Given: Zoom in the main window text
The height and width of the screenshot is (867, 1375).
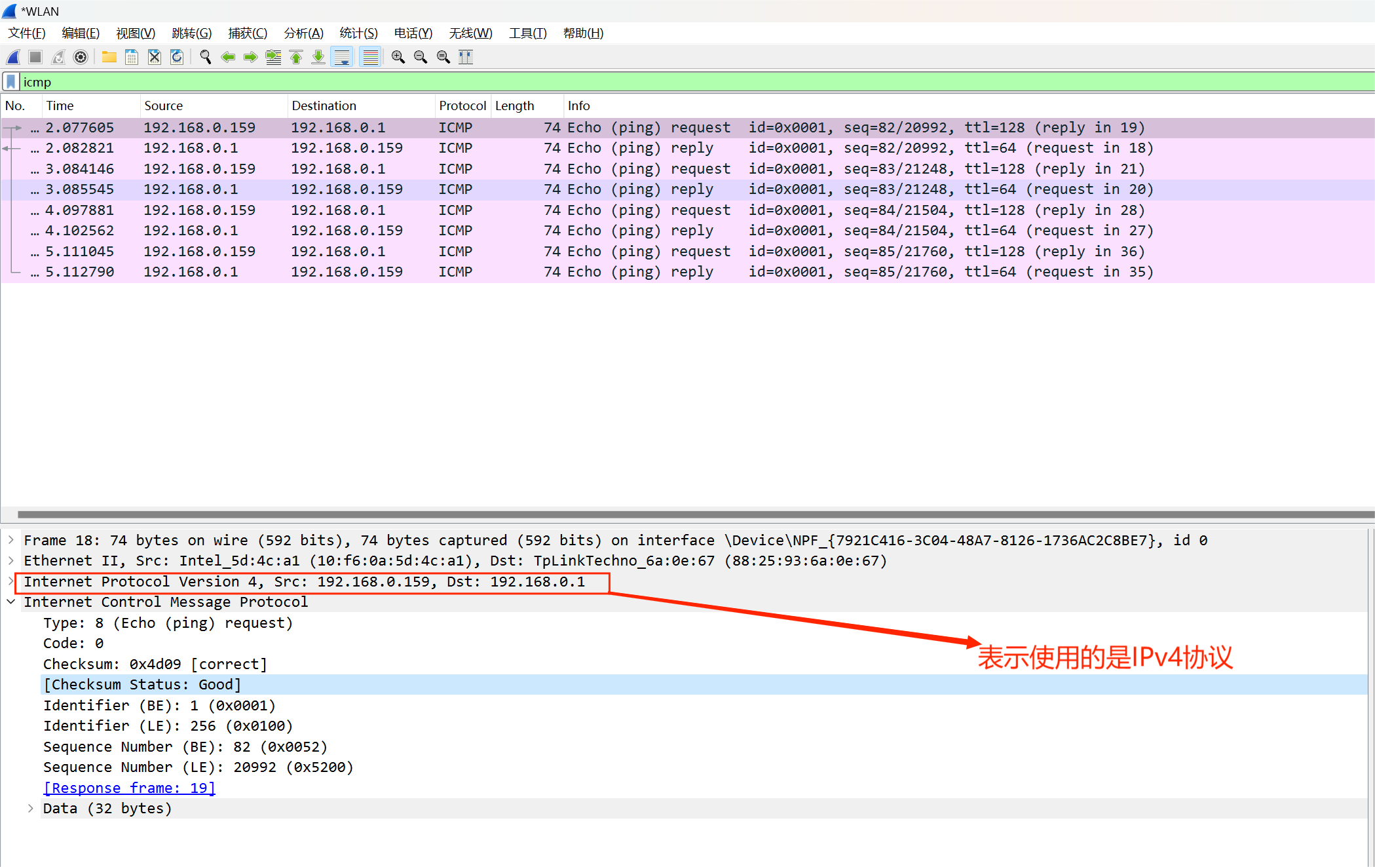Looking at the screenshot, I should tap(398, 58).
